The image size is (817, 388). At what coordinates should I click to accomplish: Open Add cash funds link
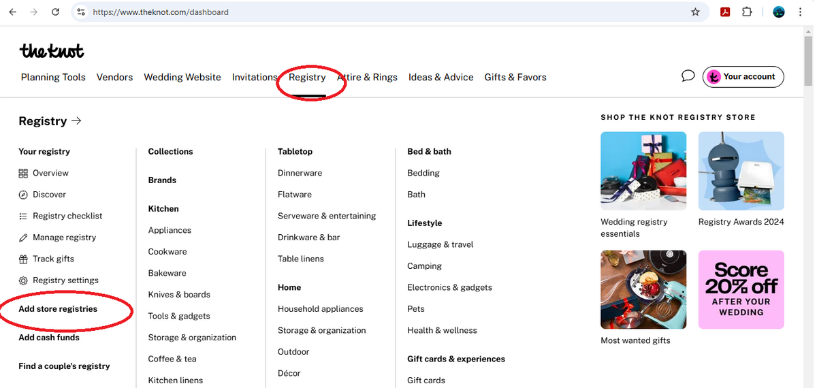pyautogui.click(x=49, y=338)
